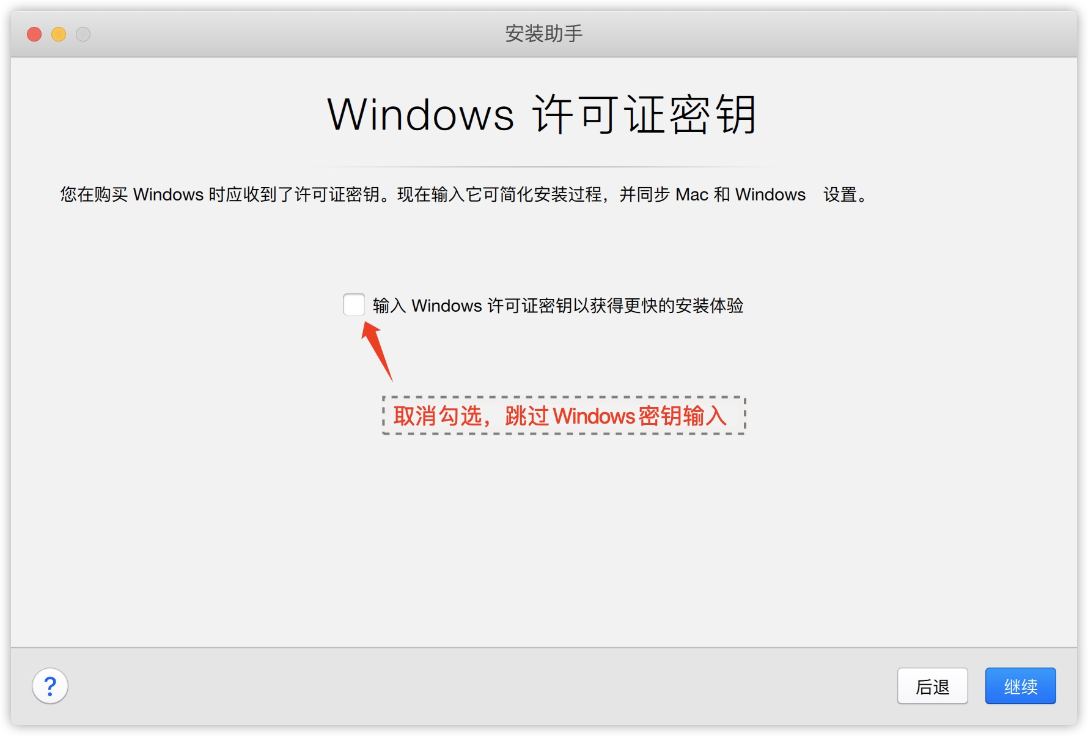Click 设置。 at the description's end
Viewport: 1088px width, 736px height.
coord(845,194)
